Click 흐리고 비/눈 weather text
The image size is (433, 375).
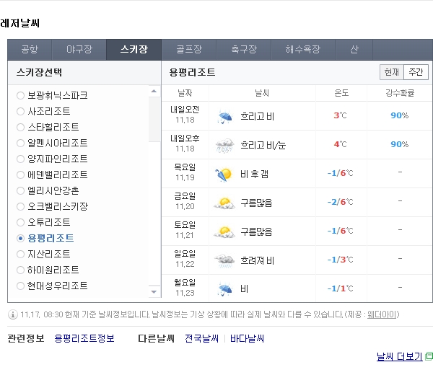[x=263, y=145]
